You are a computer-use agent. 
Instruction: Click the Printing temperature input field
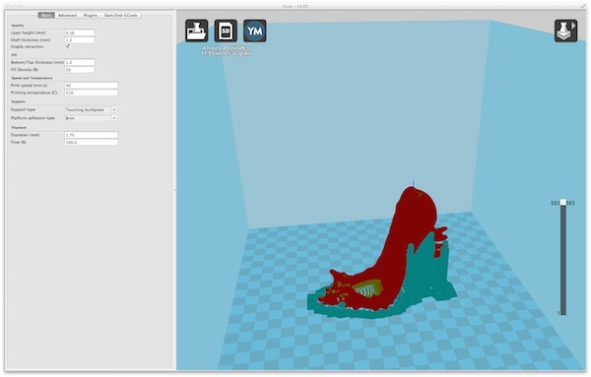[x=92, y=93]
